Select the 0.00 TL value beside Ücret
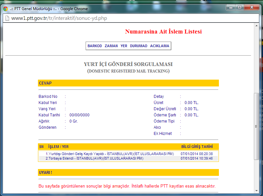The height and width of the screenshot is (196, 263). tap(192, 103)
